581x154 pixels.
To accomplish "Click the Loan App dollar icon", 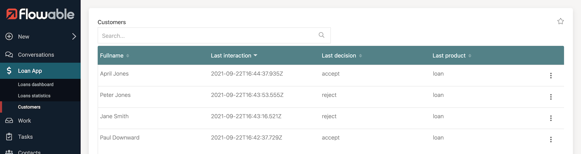I will point(9,71).
